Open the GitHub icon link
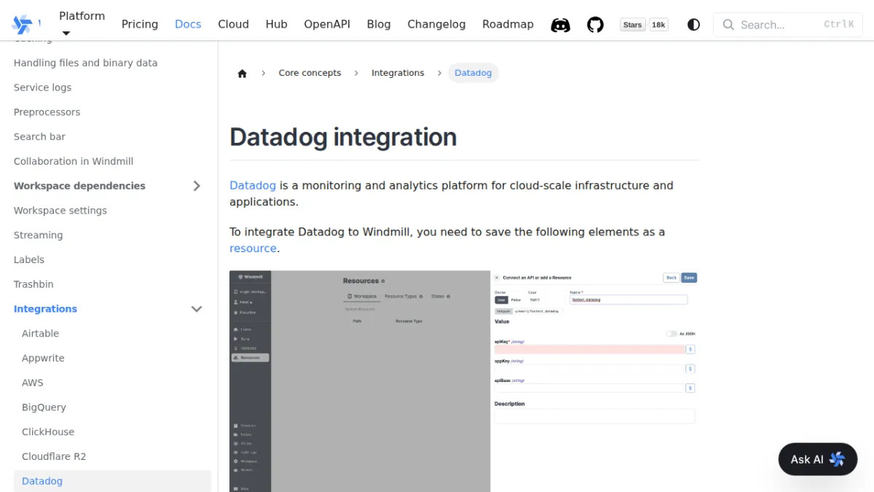 point(595,25)
